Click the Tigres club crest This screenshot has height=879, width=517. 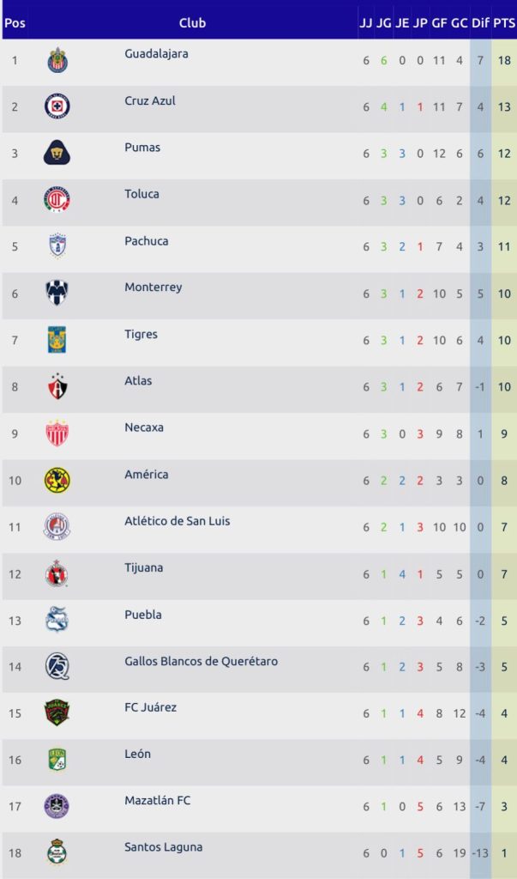point(57,340)
